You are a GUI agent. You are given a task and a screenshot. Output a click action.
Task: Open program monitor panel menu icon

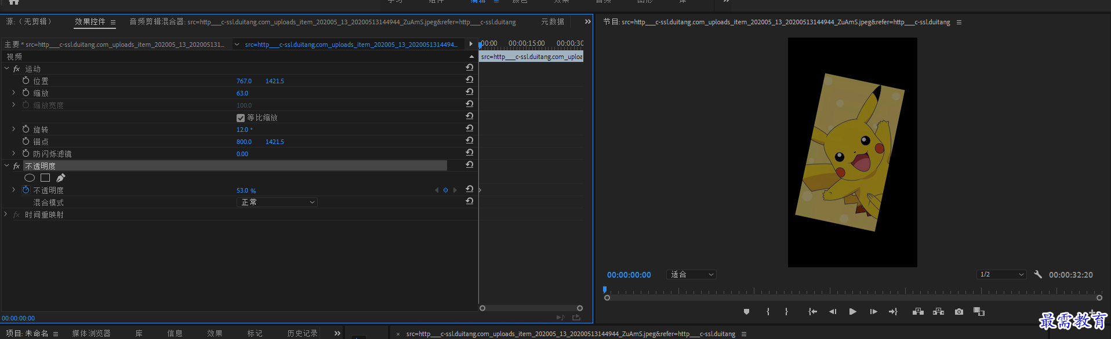click(959, 23)
